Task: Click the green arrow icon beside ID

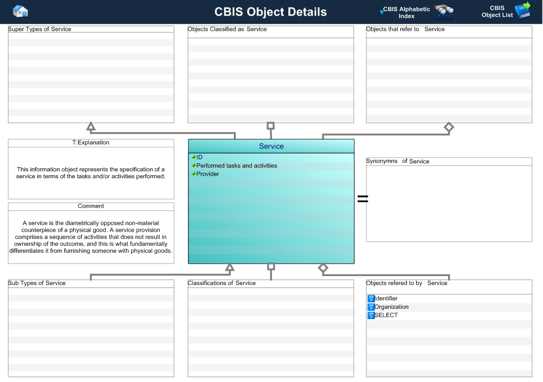Action: point(194,157)
